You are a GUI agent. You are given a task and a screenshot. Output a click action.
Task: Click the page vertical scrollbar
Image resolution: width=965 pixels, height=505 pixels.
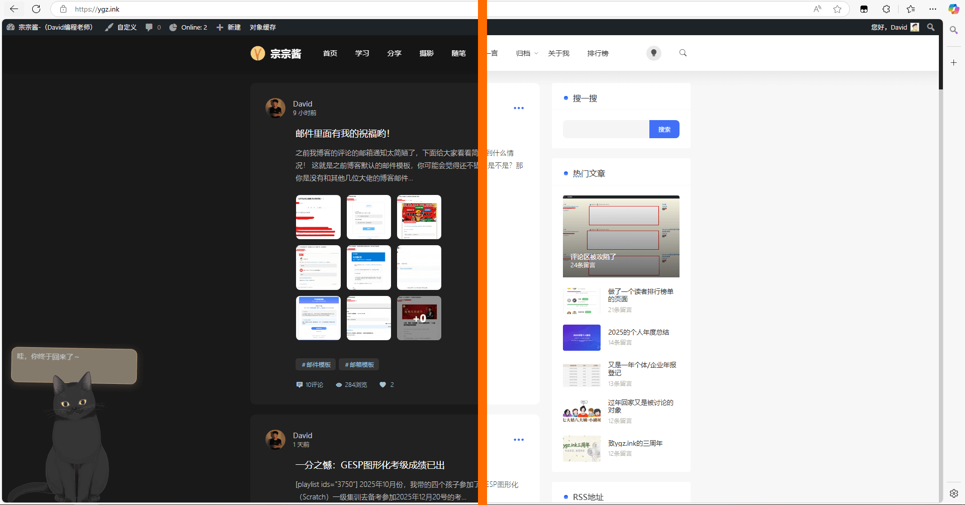point(940,251)
